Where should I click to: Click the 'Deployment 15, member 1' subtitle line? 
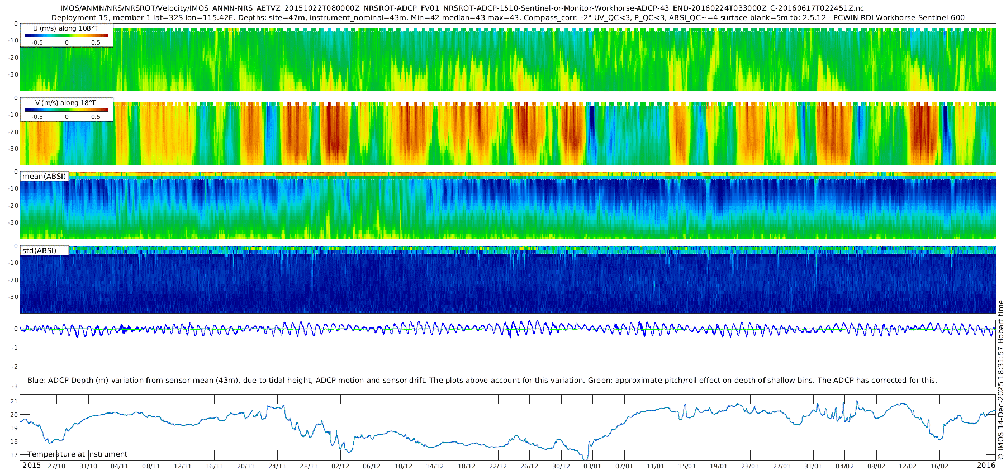coord(508,17)
